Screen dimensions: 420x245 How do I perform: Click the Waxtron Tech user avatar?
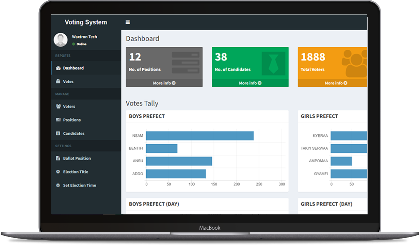(x=61, y=40)
